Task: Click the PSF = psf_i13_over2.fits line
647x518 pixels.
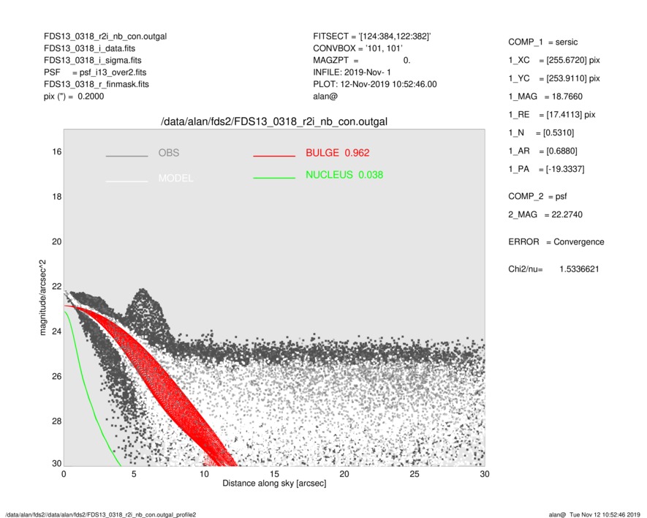Action: 95,72
